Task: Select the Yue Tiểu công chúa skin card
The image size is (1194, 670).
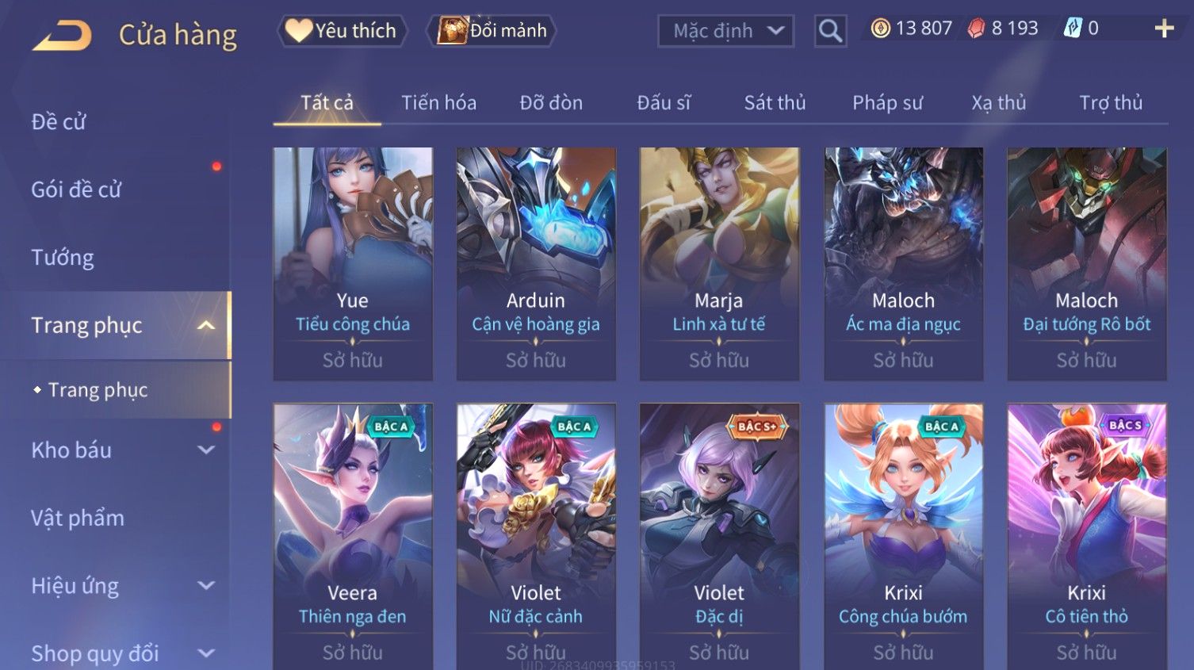Action: coord(353,264)
